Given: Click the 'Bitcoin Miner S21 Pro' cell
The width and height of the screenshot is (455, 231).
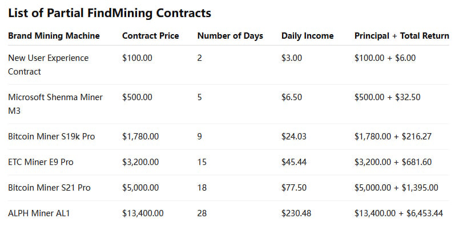Looking at the screenshot, I should point(49,188).
